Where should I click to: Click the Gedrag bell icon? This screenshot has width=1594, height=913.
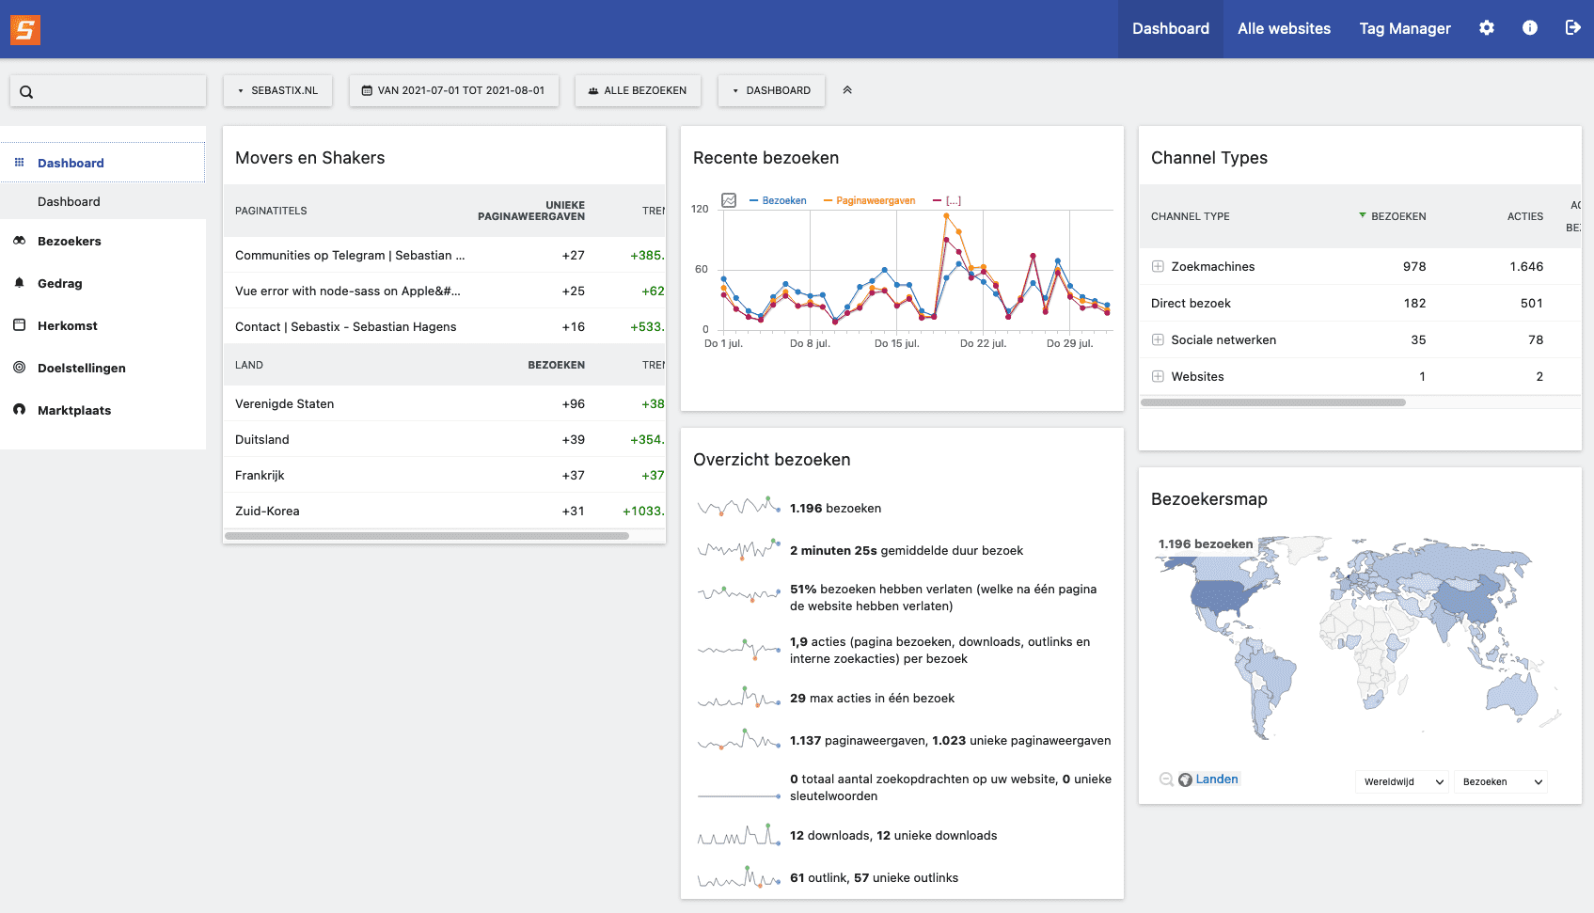pos(19,283)
